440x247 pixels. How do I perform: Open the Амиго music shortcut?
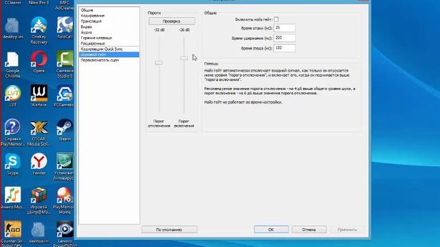pyautogui.click(x=12, y=198)
